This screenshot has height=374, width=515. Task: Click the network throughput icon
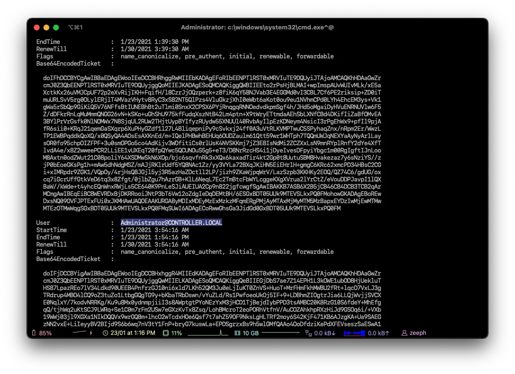click(308, 333)
